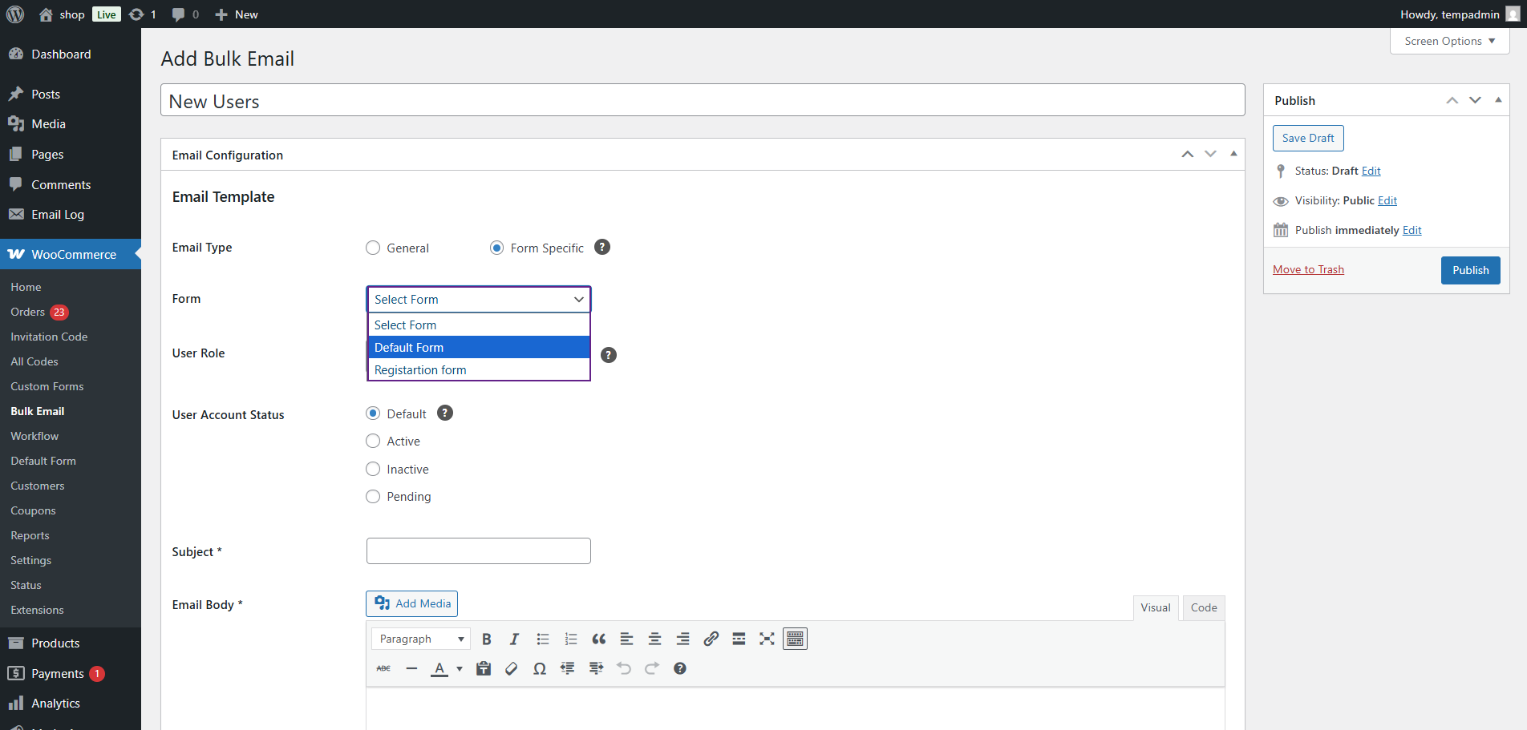This screenshot has height=730, width=1527.
Task: Open the Paragraph format dropdown
Action: [420, 639]
